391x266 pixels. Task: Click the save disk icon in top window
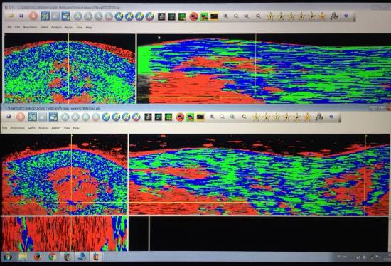click(x=22, y=16)
